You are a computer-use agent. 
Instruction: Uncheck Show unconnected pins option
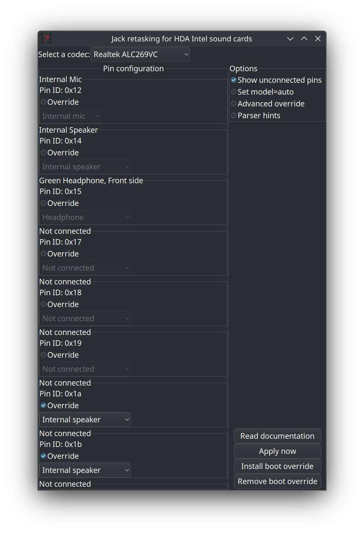click(x=234, y=80)
